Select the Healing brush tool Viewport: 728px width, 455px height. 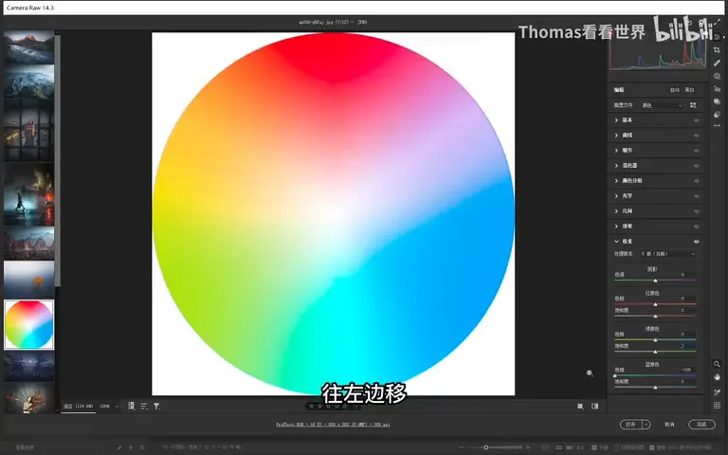point(717,63)
